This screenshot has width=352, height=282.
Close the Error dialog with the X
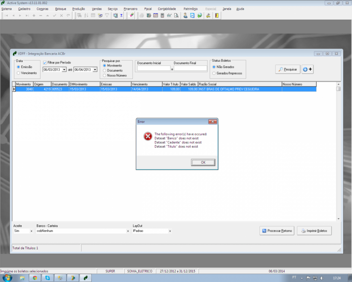click(212, 122)
